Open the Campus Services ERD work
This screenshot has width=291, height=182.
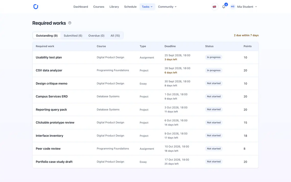(x=52, y=96)
